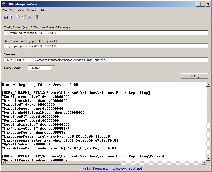Open the View menu
The image size is (212, 172).
tap(21, 10)
